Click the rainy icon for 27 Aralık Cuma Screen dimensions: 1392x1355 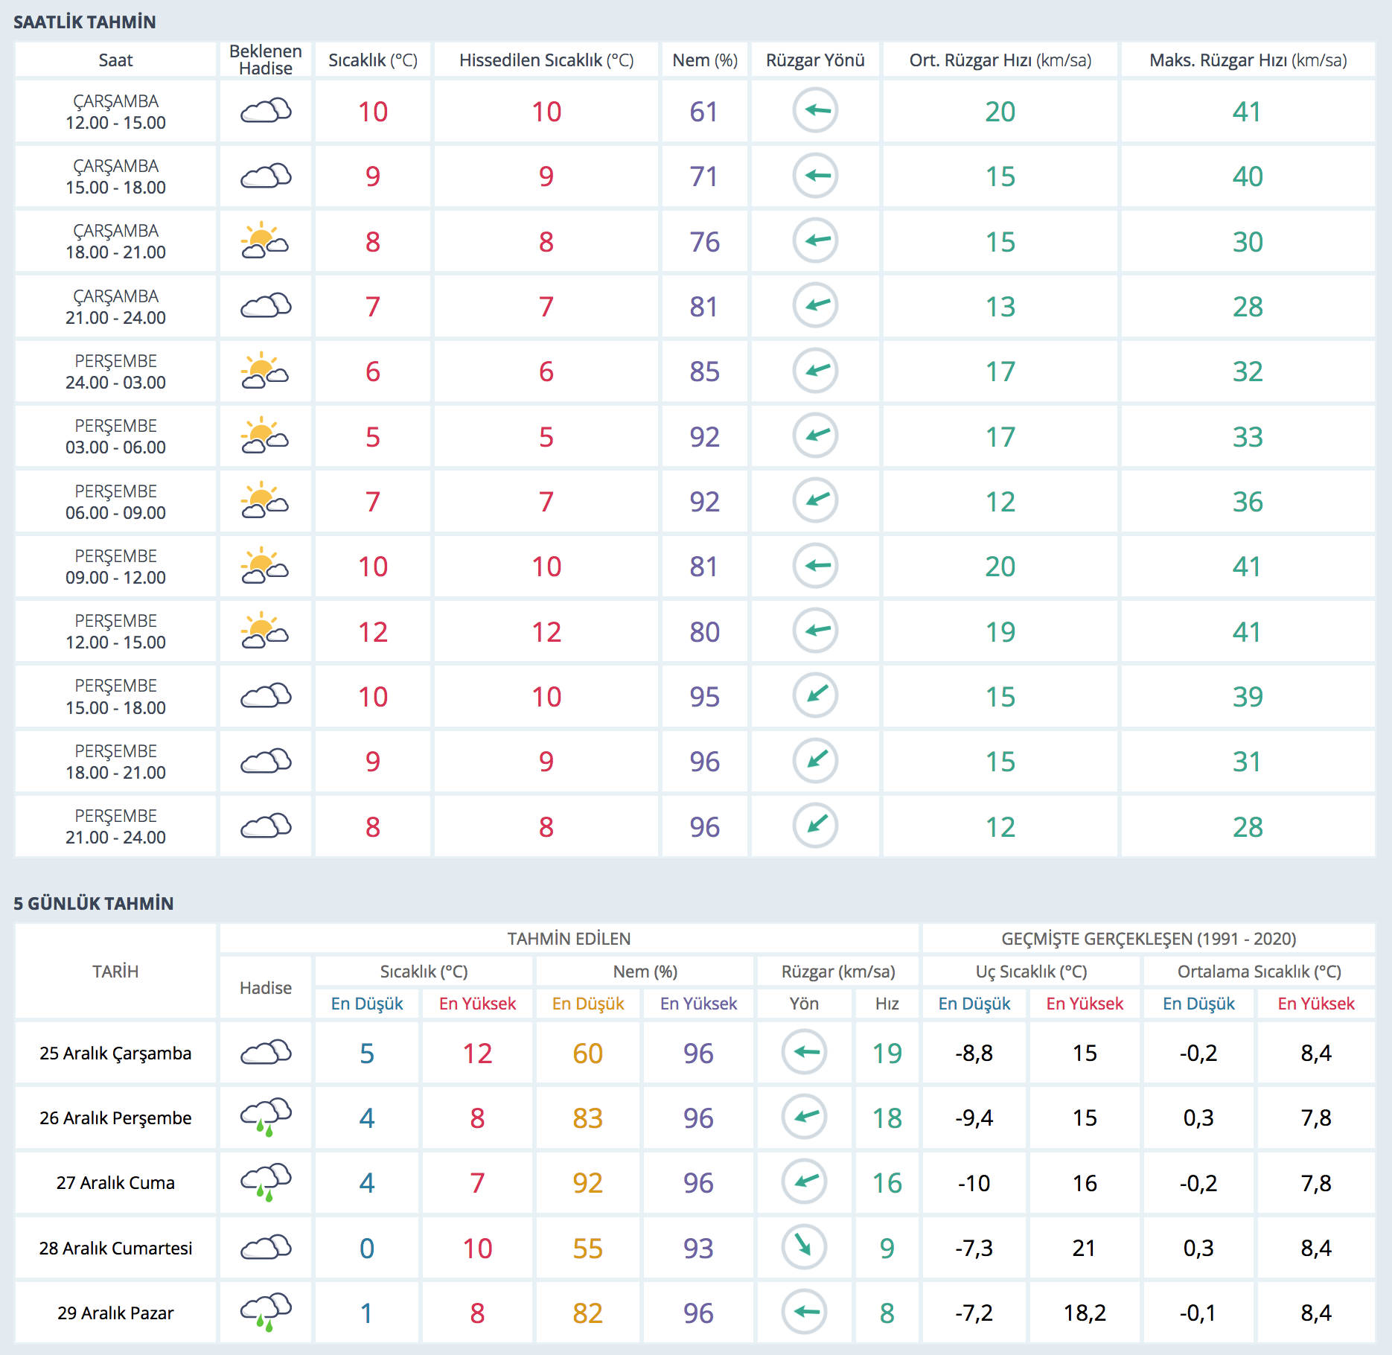pyautogui.click(x=265, y=1182)
